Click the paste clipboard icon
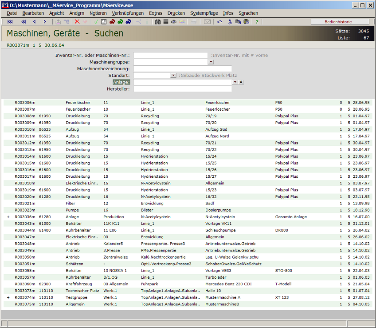Viewport: 376px width, 328px height. click(246, 22)
